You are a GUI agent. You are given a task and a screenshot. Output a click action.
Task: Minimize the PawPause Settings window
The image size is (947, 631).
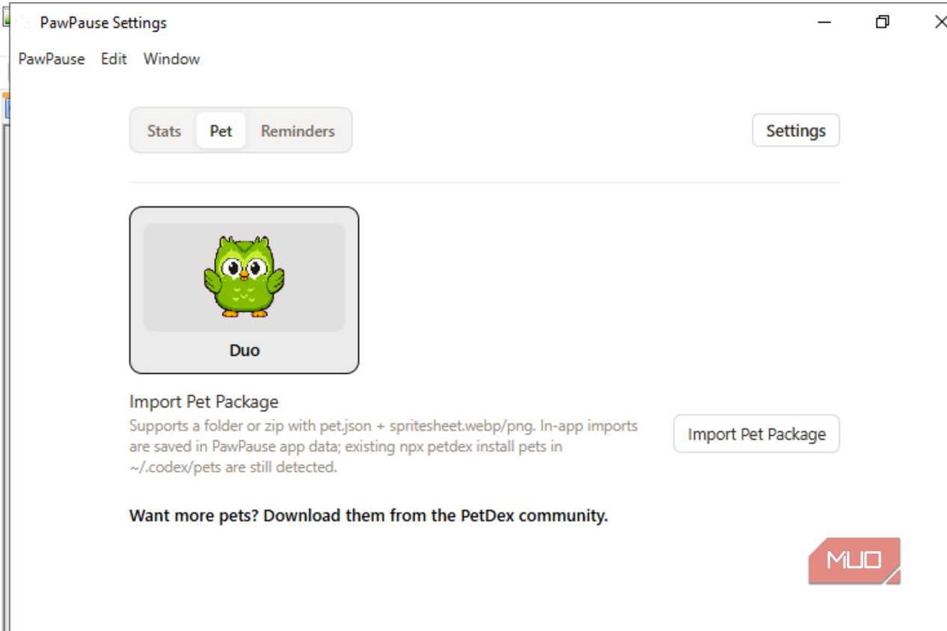[x=824, y=23]
